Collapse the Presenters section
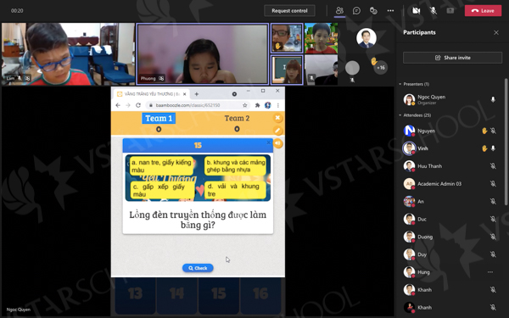 point(400,84)
